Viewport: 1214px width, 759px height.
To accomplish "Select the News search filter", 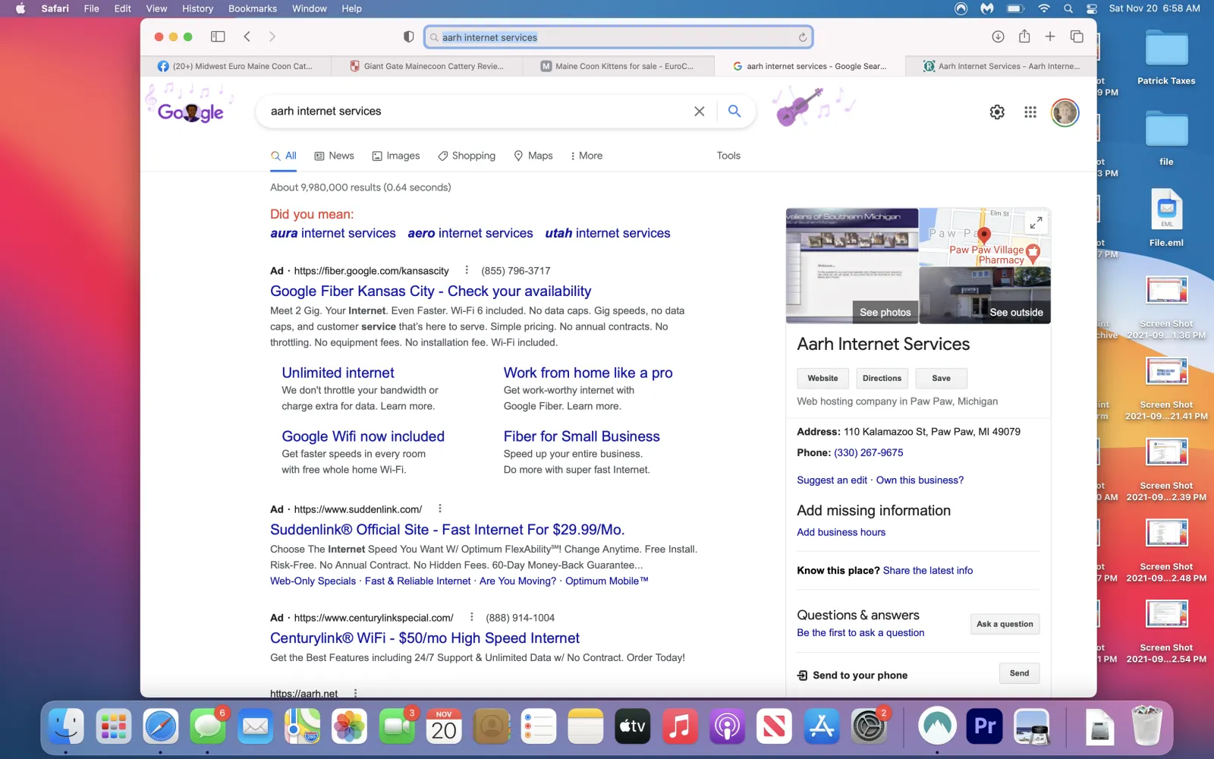I will pyautogui.click(x=335, y=156).
